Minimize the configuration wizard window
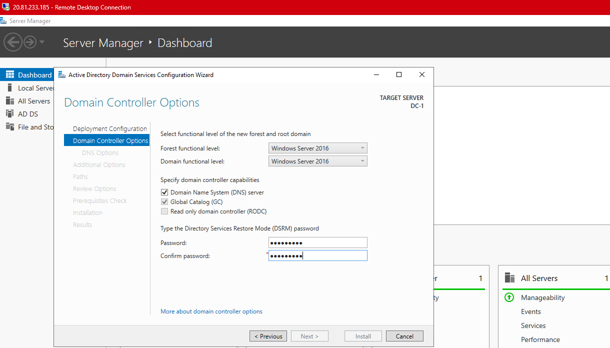 [376, 75]
